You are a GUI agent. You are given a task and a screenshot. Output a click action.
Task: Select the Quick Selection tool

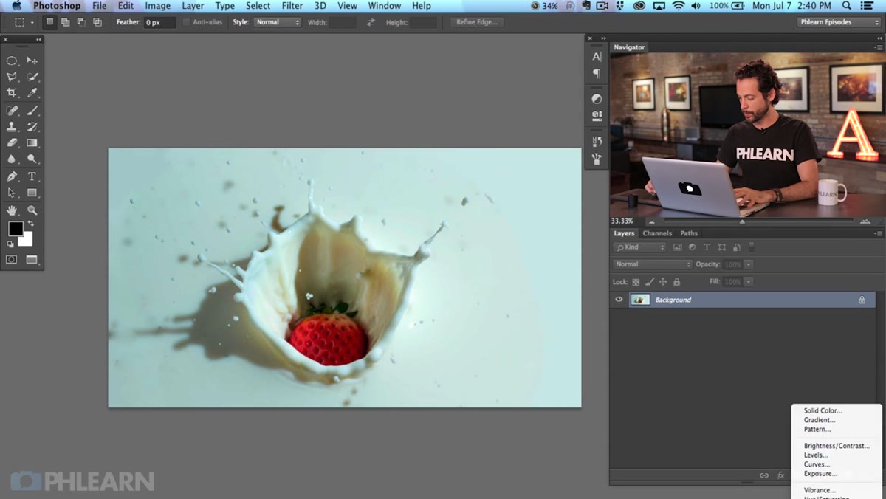point(32,77)
